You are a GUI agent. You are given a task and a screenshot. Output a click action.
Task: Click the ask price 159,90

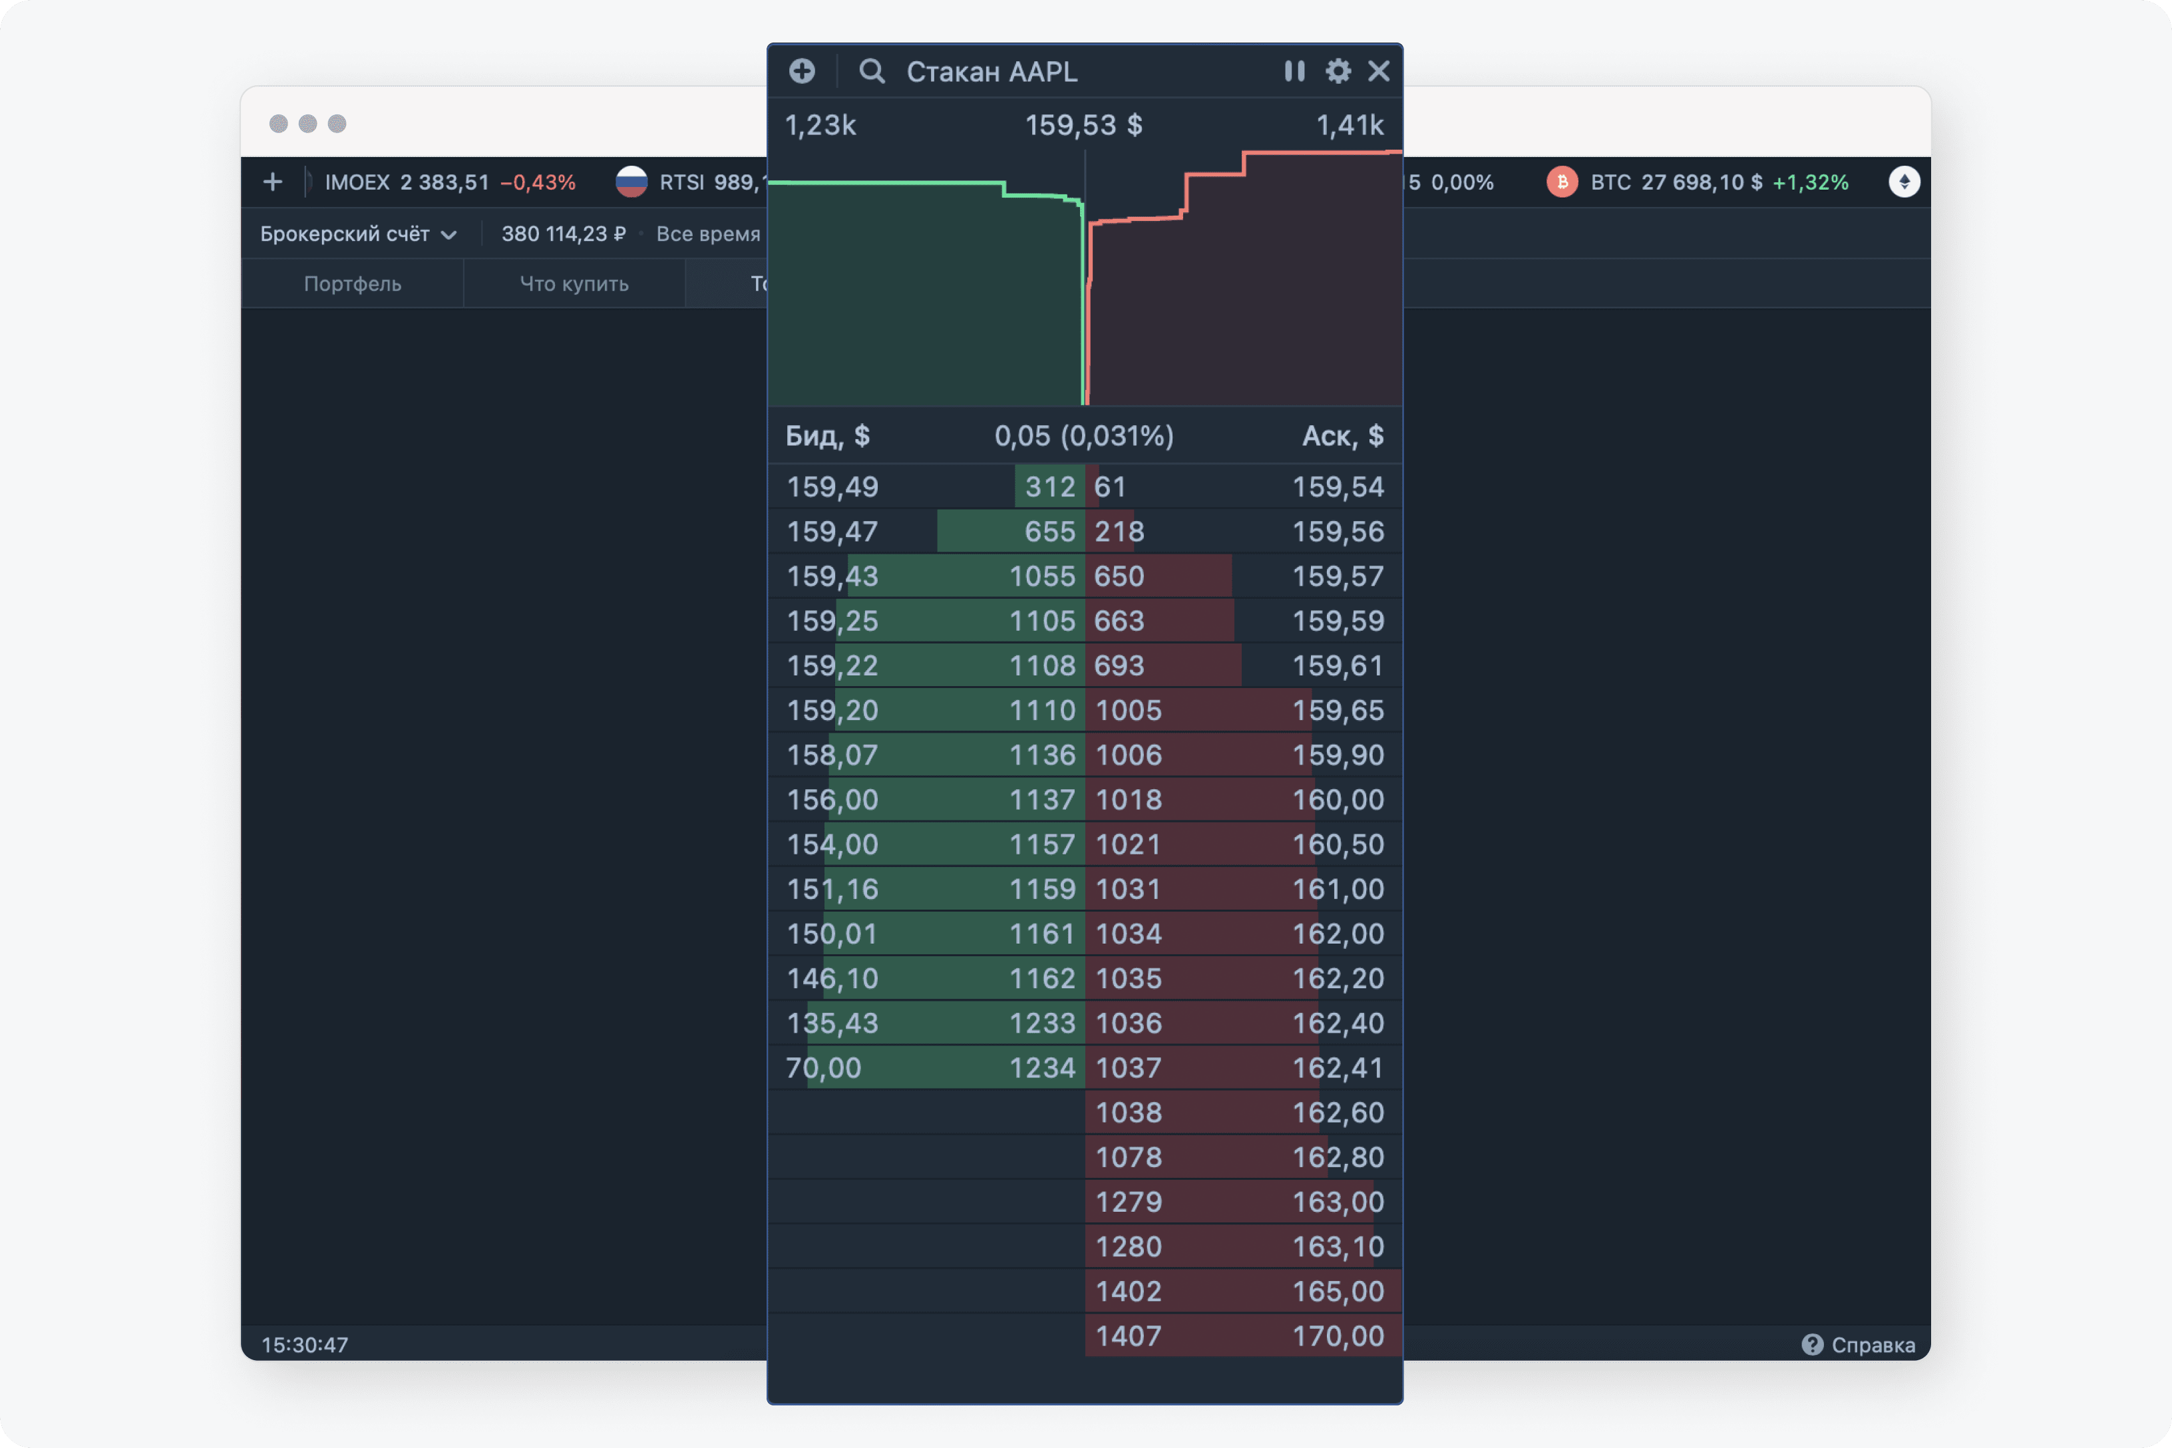[1338, 755]
